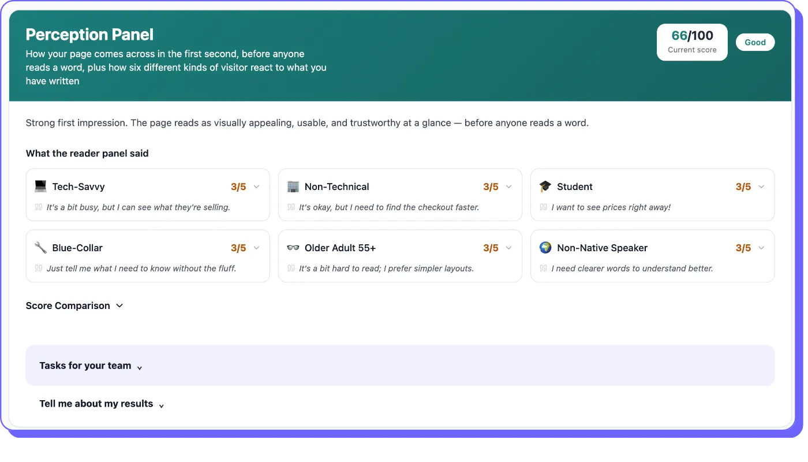Screen dimensions: 808x462
Task: Click quote "I want to see prices right away!"
Action: [611, 207]
